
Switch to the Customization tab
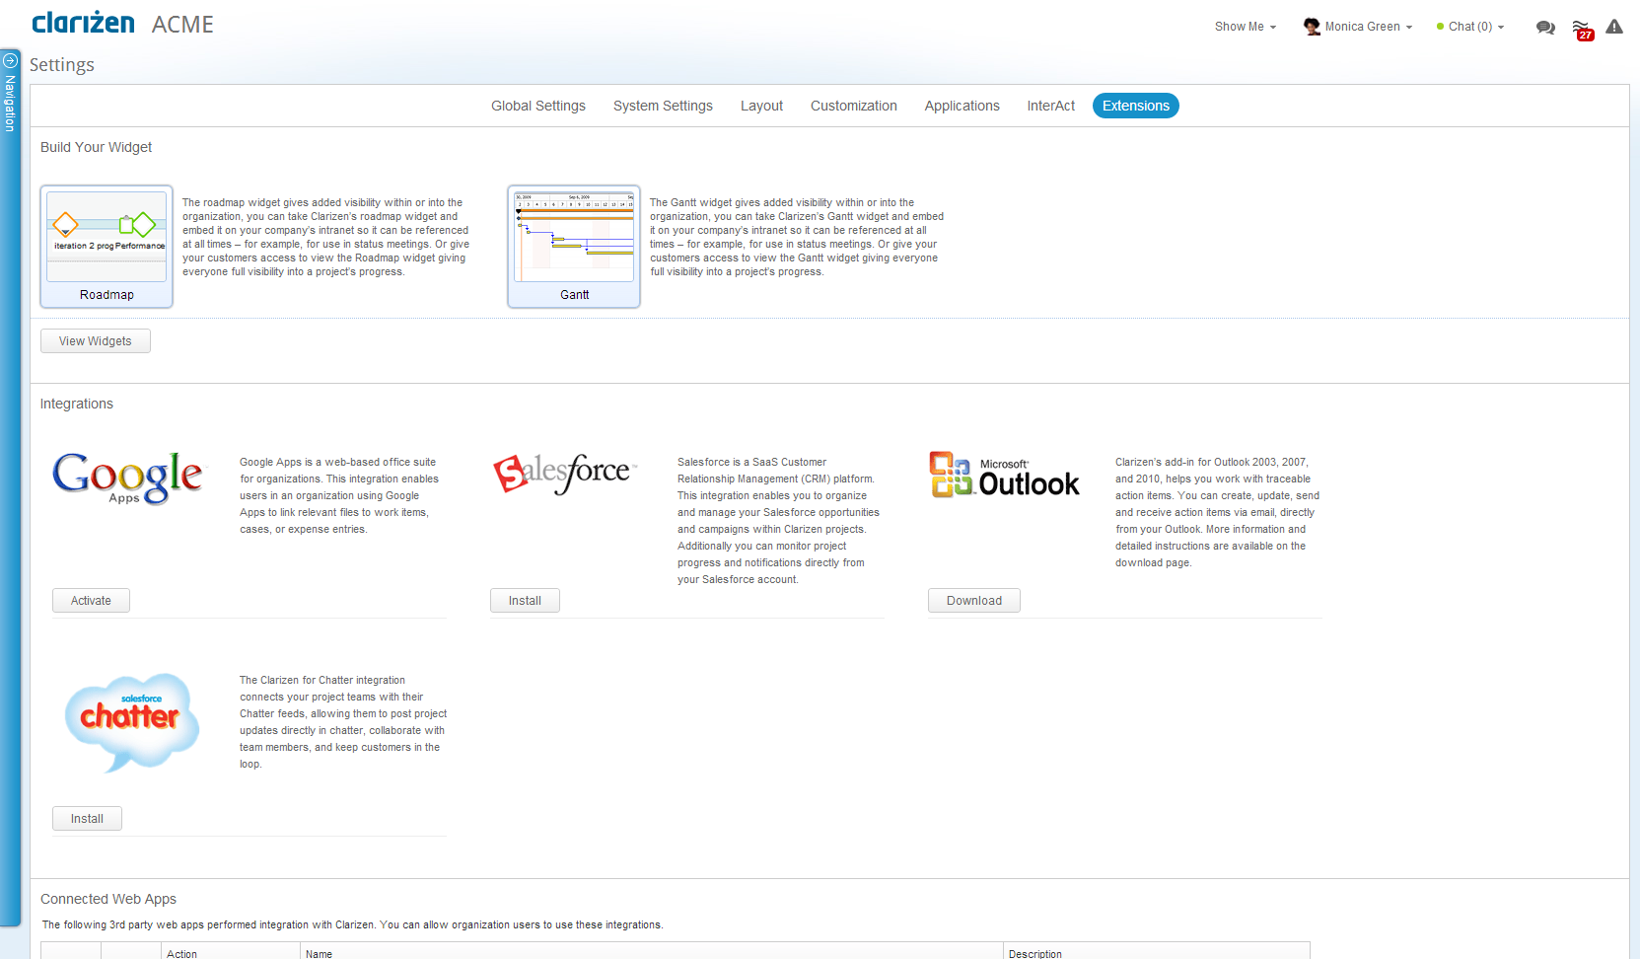pyautogui.click(x=853, y=106)
